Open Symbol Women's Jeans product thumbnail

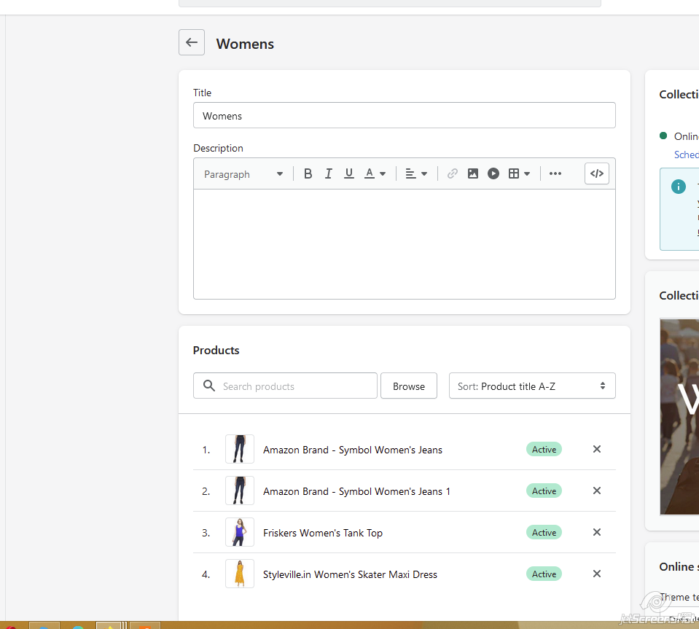(240, 449)
